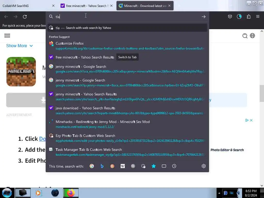The width and height of the screenshot is (264, 198).
Task: Open the Extensions puzzle icon
Action: (x=249, y=16)
